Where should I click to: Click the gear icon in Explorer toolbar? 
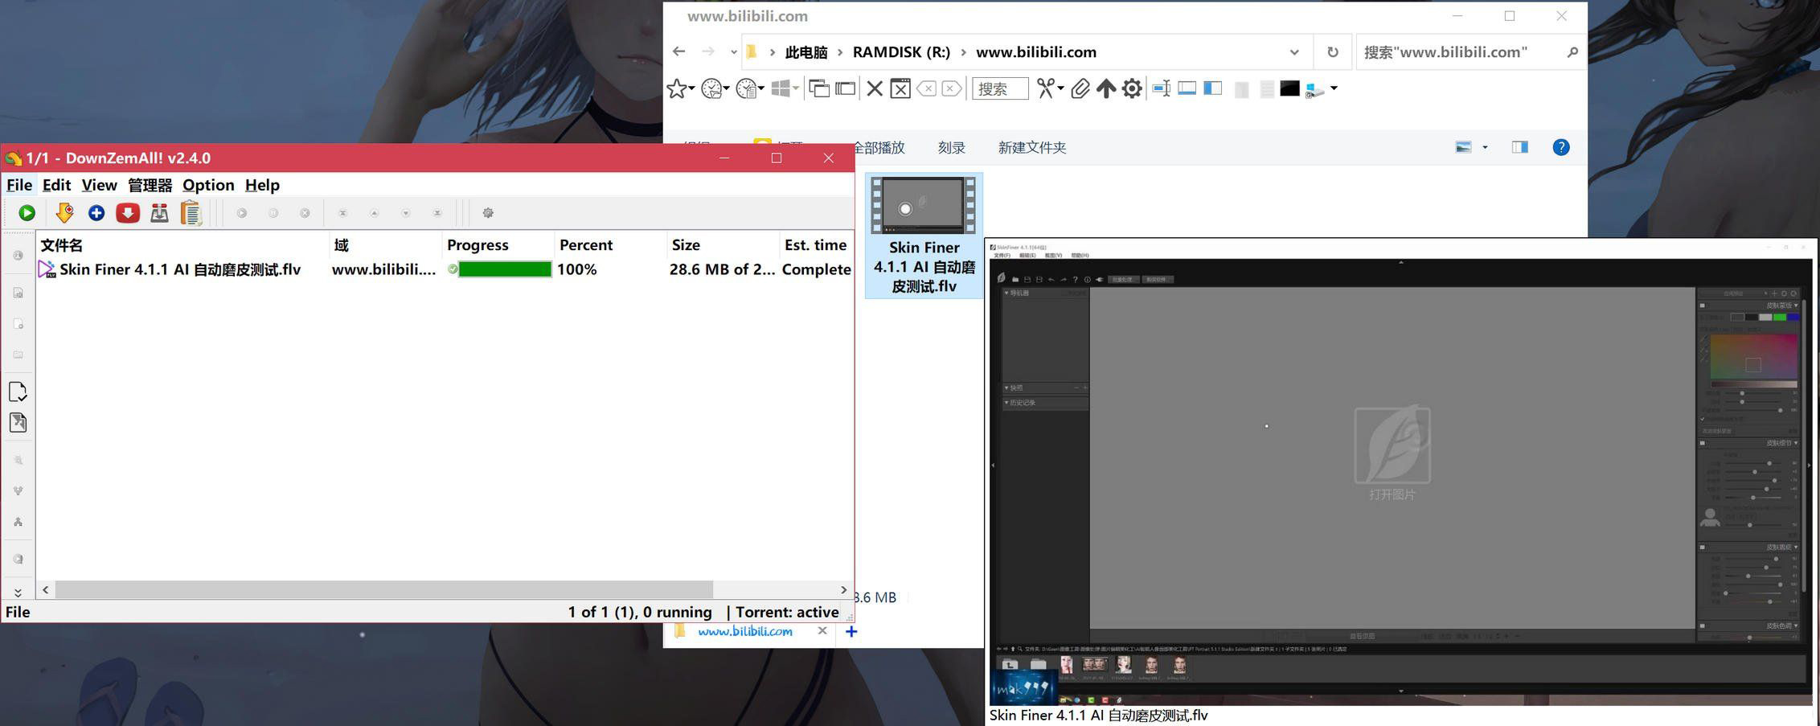coord(1132,88)
